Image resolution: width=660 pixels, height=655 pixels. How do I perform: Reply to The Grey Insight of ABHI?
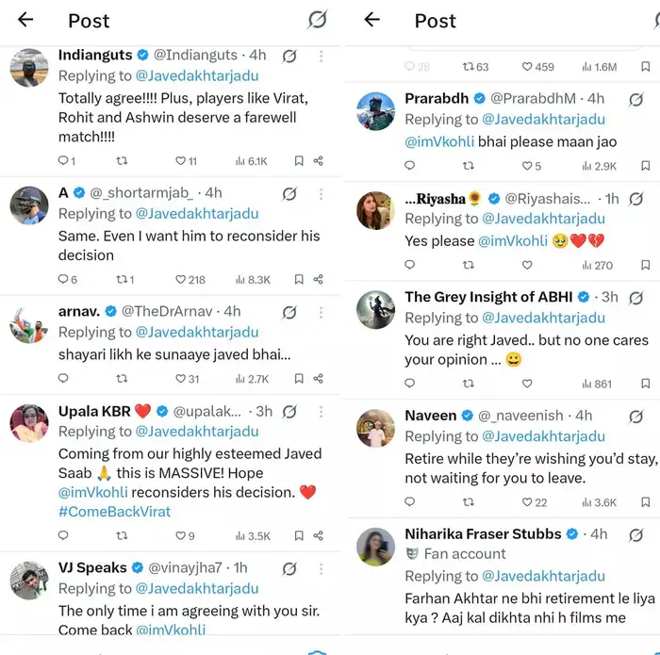click(409, 384)
